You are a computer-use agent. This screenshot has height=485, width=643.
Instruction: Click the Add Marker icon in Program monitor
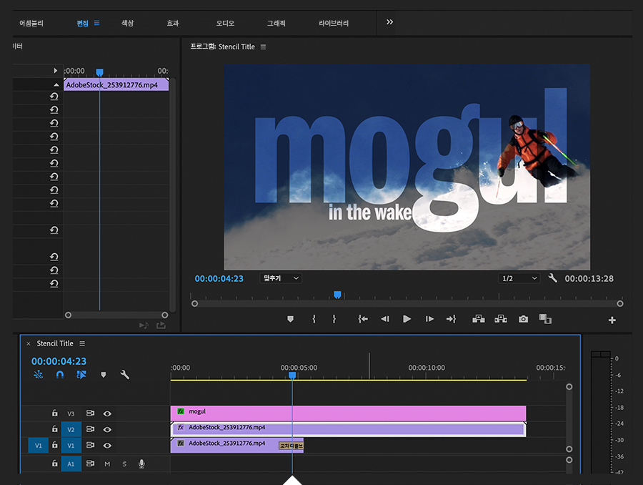pos(290,319)
